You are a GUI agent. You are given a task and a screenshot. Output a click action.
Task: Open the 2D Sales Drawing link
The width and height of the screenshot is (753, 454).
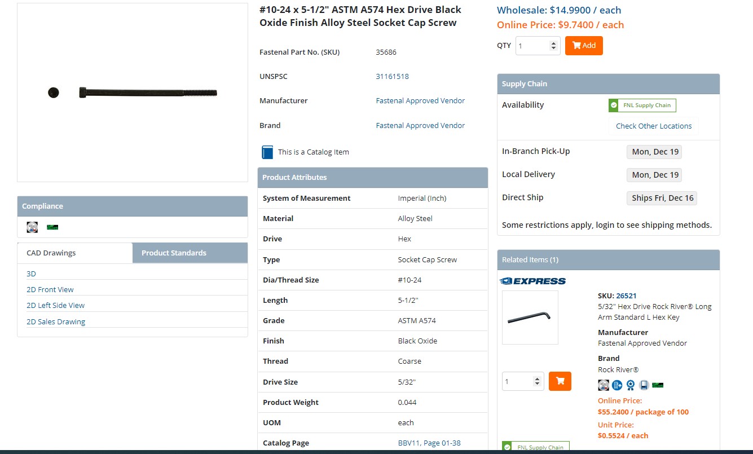click(56, 321)
